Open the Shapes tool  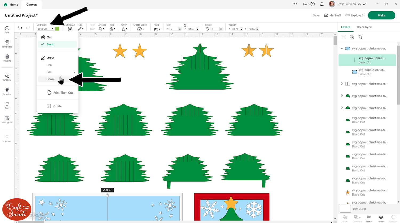(7, 77)
